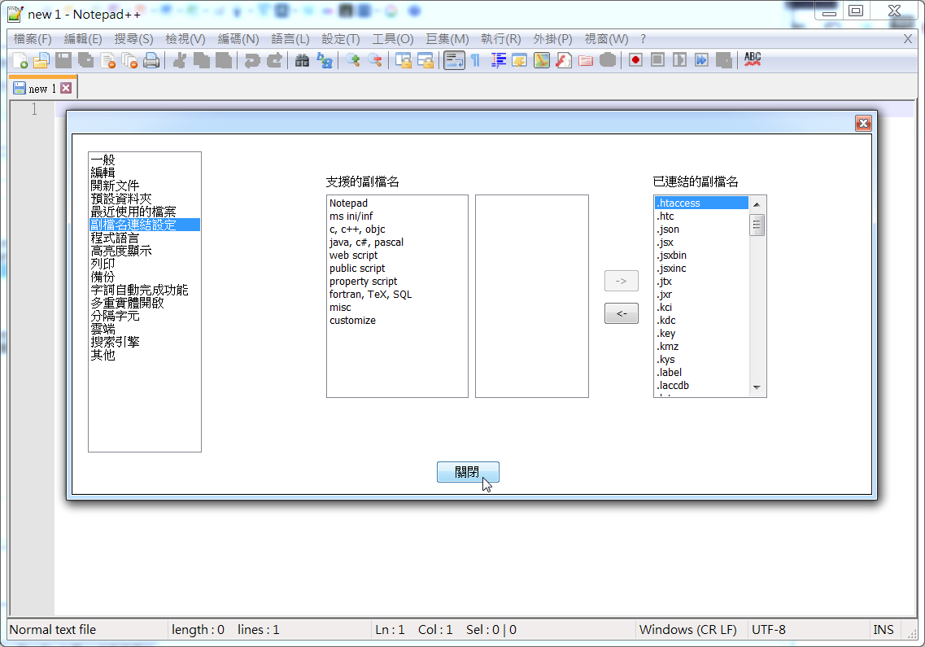Image resolution: width=925 pixels, height=647 pixels.
Task: Zoom in on the text
Action: coord(352,59)
